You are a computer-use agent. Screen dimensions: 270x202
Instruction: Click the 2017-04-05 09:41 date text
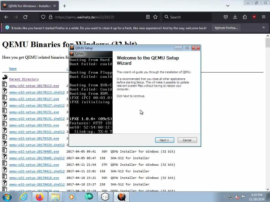(81, 151)
